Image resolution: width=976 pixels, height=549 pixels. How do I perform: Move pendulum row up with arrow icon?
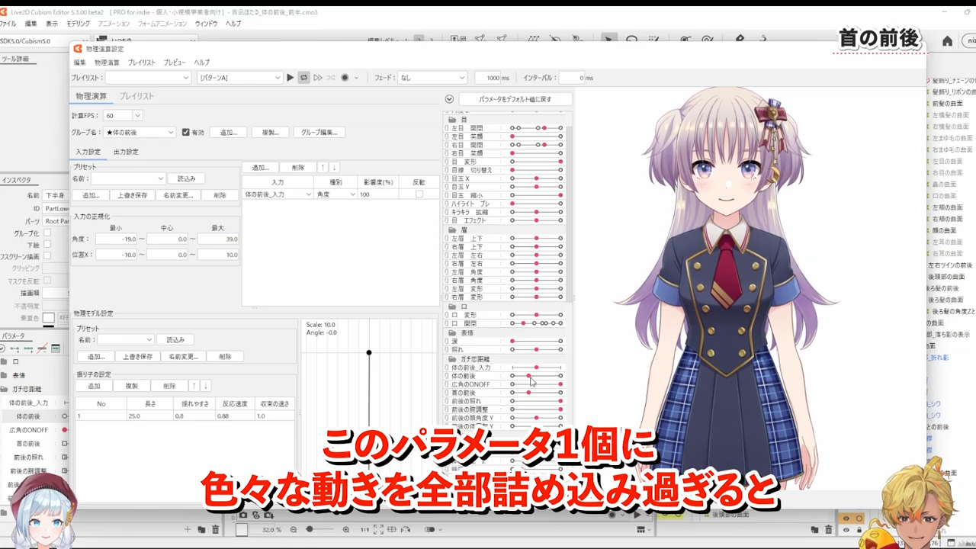tap(194, 386)
